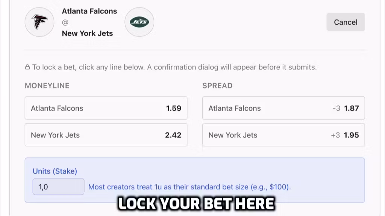Focus the Units stake input field
The width and height of the screenshot is (385, 216).
point(58,187)
